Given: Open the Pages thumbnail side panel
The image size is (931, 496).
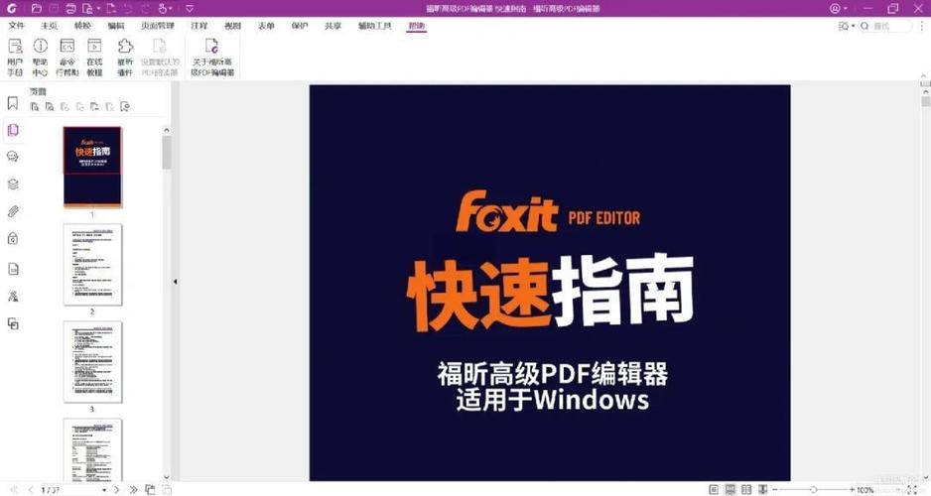Looking at the screenshot, I should [x=13, y=130].
